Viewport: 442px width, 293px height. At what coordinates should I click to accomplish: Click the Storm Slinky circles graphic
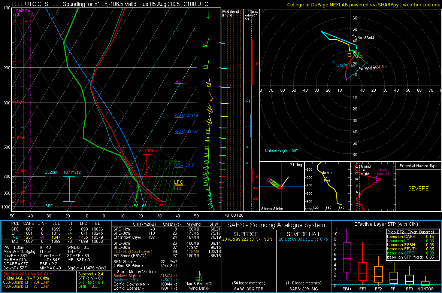[x=275, y=183]
